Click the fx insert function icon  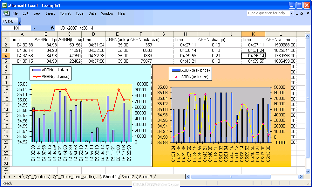tap(52, 28)
